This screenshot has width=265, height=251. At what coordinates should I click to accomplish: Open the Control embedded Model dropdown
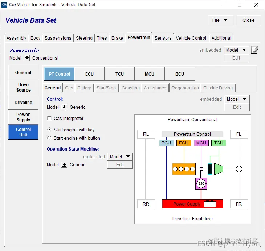click(237, 99)
